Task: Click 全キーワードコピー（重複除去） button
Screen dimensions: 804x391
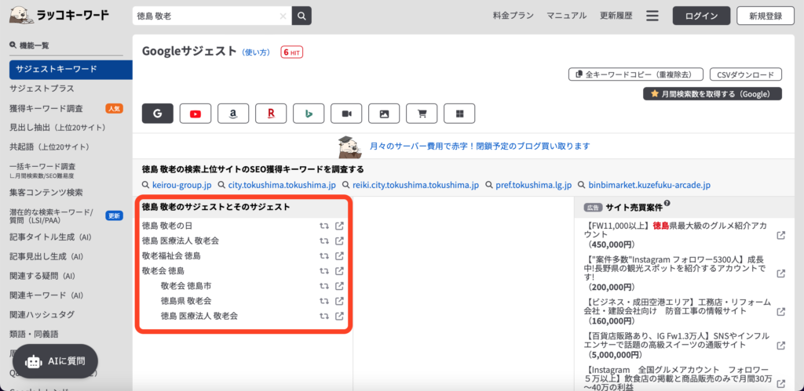Action: pos(634,74)
